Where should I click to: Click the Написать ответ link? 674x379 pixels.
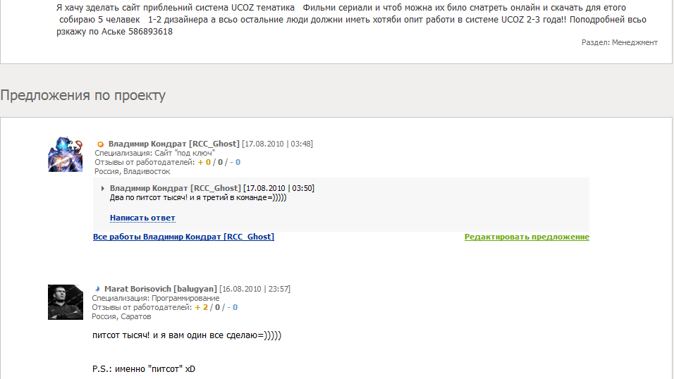[x=142, y=218]
